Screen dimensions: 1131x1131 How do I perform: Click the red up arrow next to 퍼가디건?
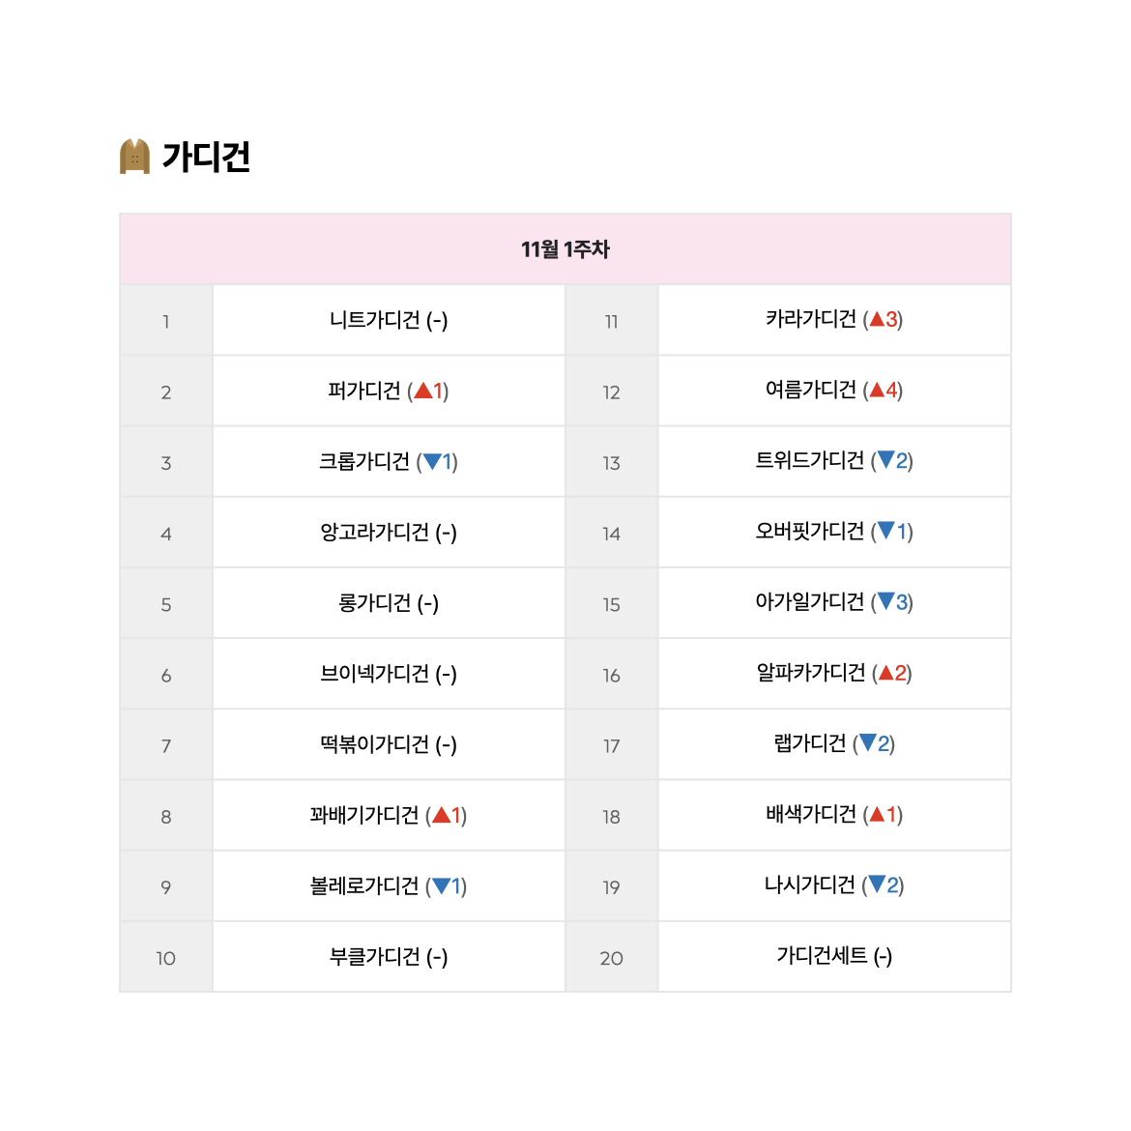click(423, 391)
